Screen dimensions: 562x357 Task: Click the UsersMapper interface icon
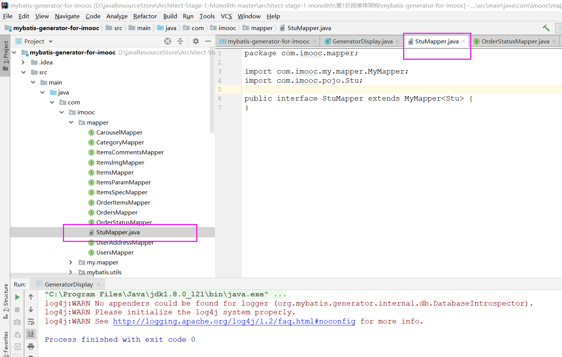[x=91, y=252]
